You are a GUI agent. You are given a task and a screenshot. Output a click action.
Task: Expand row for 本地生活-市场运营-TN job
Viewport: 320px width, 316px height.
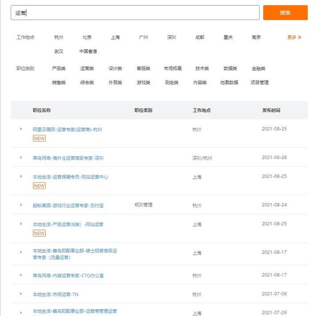(21, 294)
